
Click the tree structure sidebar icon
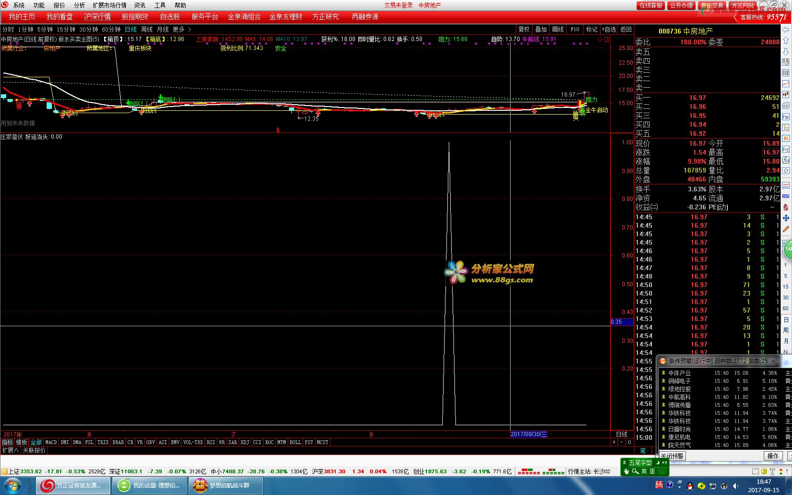pos(786,127)
